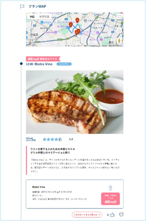Toggle fullscreen map view

click(x=119, y=16)
